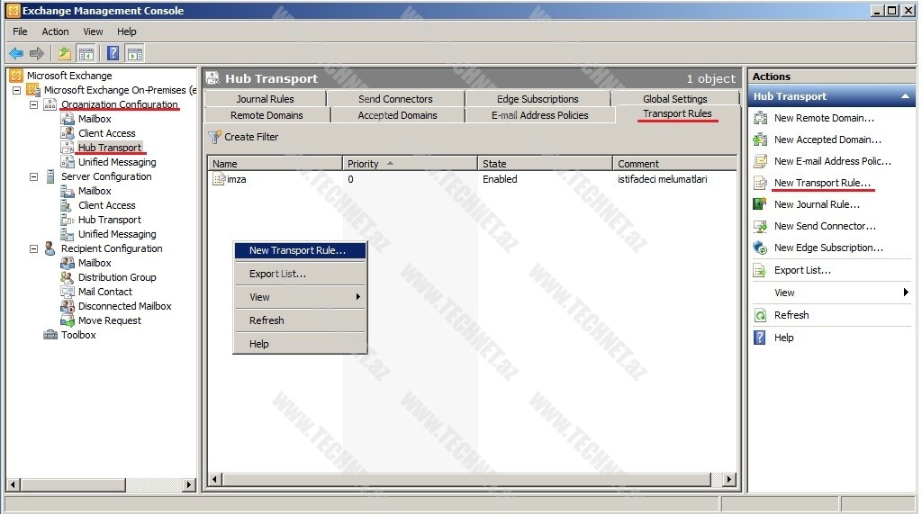Choose New Transport Rule from context menu
The width and height of the screenshot is (922, 514).
297,250
